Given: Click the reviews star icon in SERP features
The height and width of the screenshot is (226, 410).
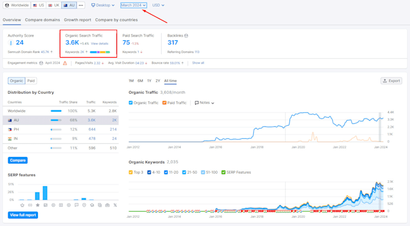Looking at the screenshot, I should click(37, 205).
